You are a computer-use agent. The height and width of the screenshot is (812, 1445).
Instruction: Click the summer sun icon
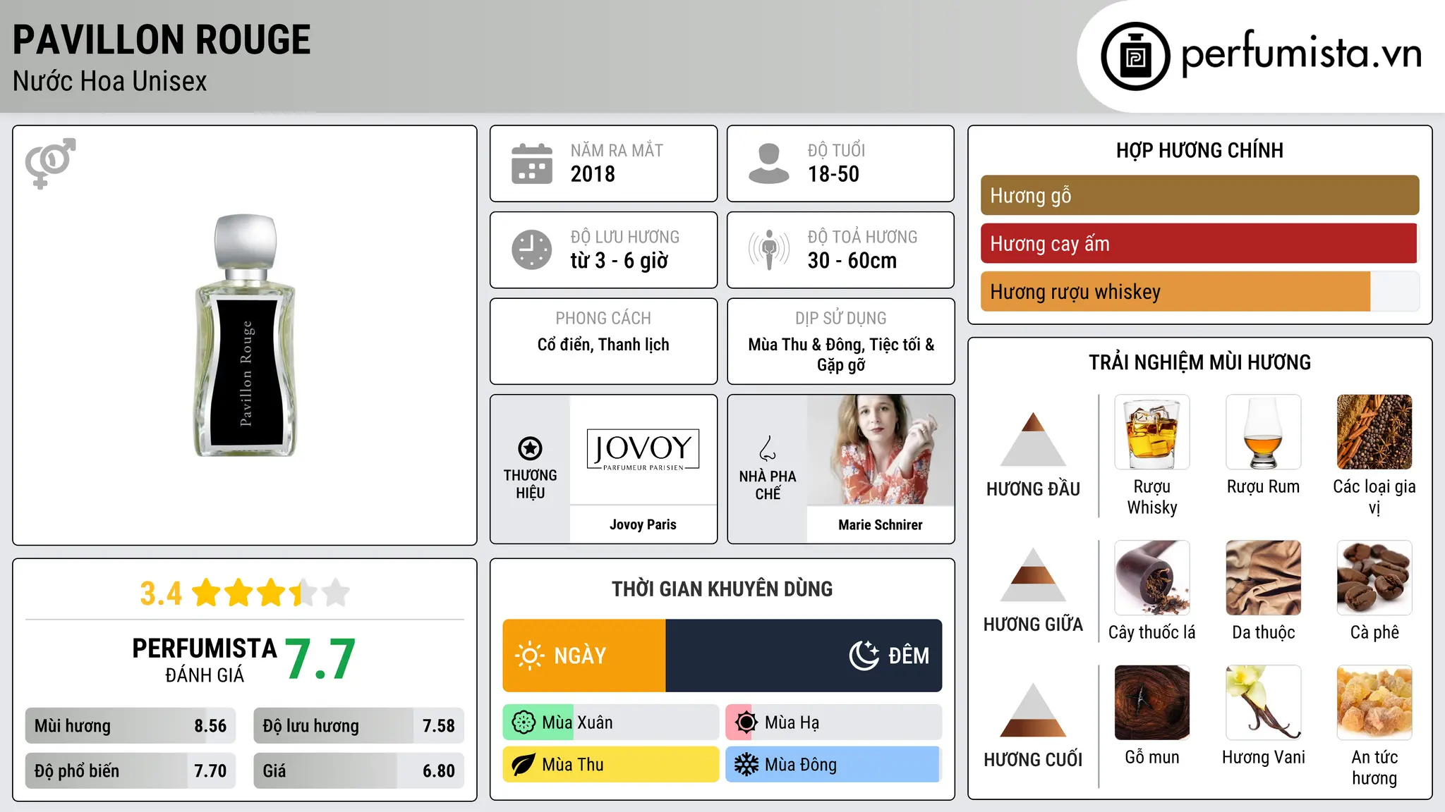pyautogui.click(x=746, y=722)
